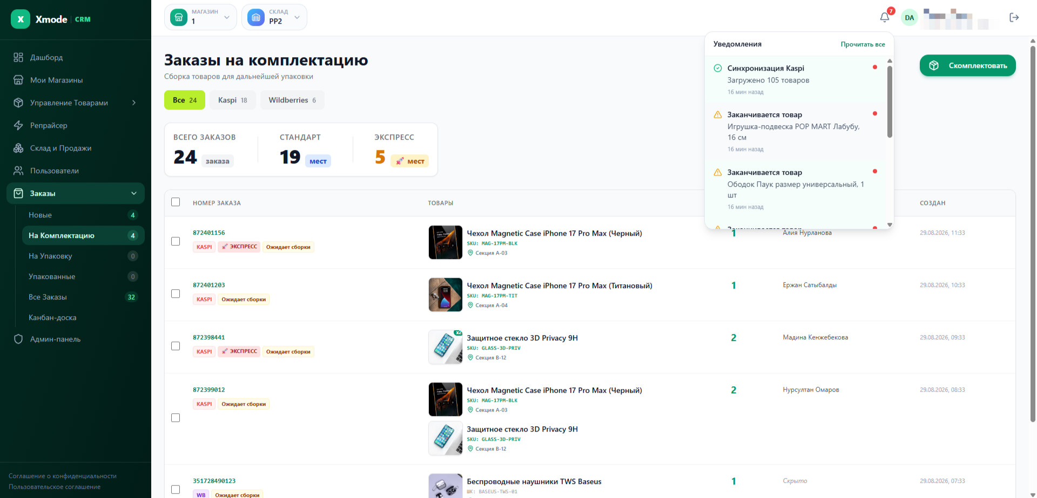Click Прочитать все in notifications
Screen dimensions: 1037x498
[863, 44]
